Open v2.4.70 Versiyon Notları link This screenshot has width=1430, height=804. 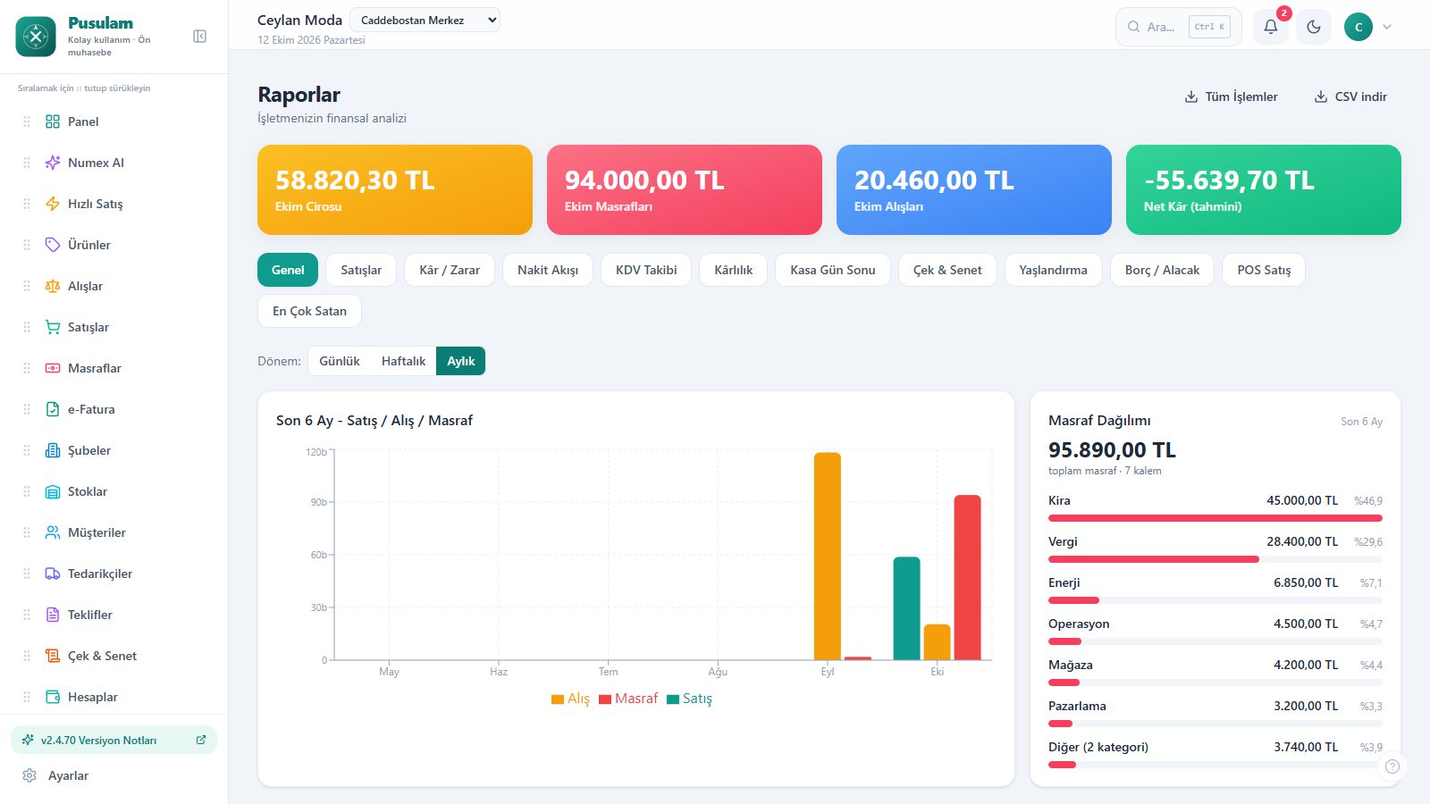point(114,740)
